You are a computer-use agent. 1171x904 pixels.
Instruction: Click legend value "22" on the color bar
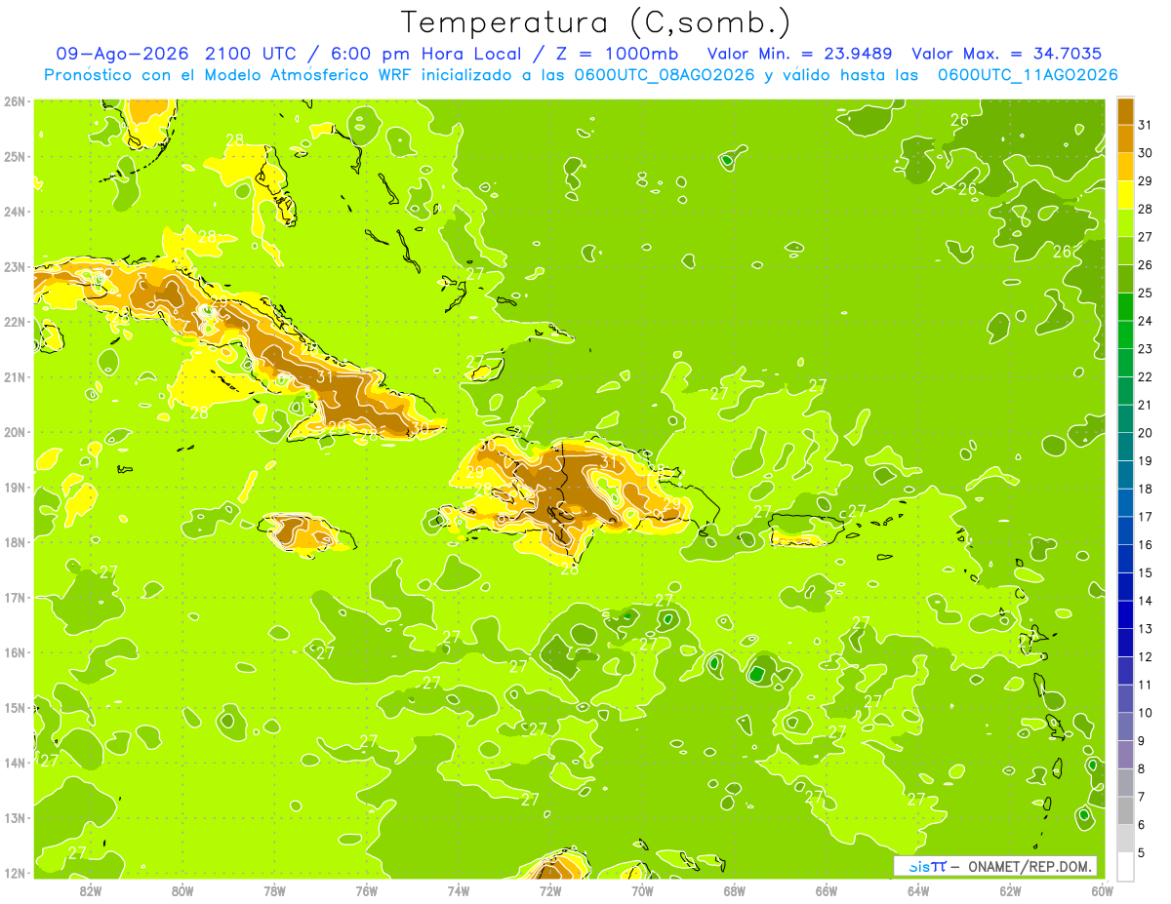[x=1145, y=376]
